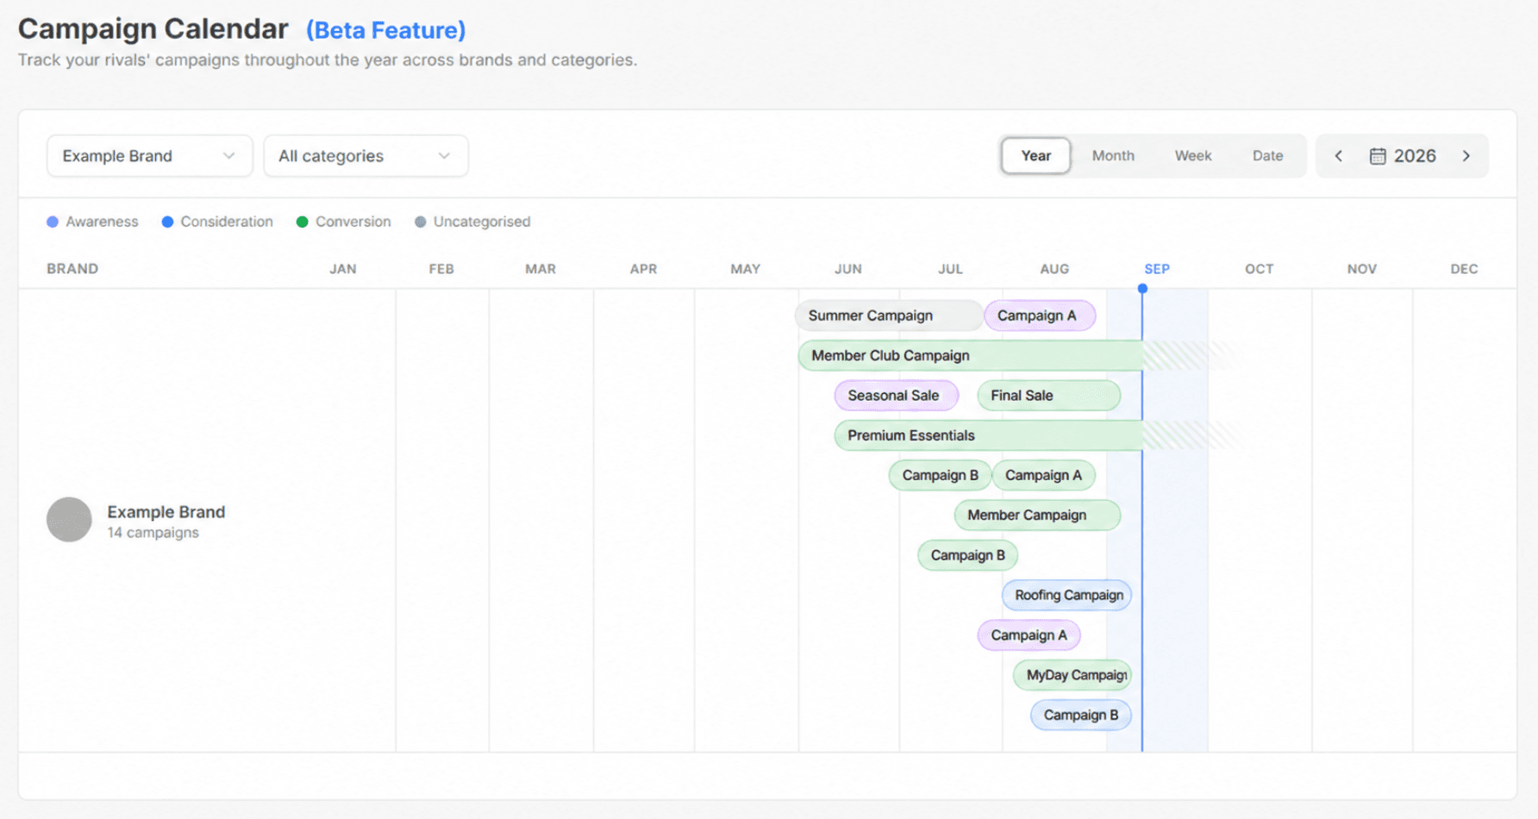
Task: Select the Final Sale campaign
Action: tap(1048, 396)
